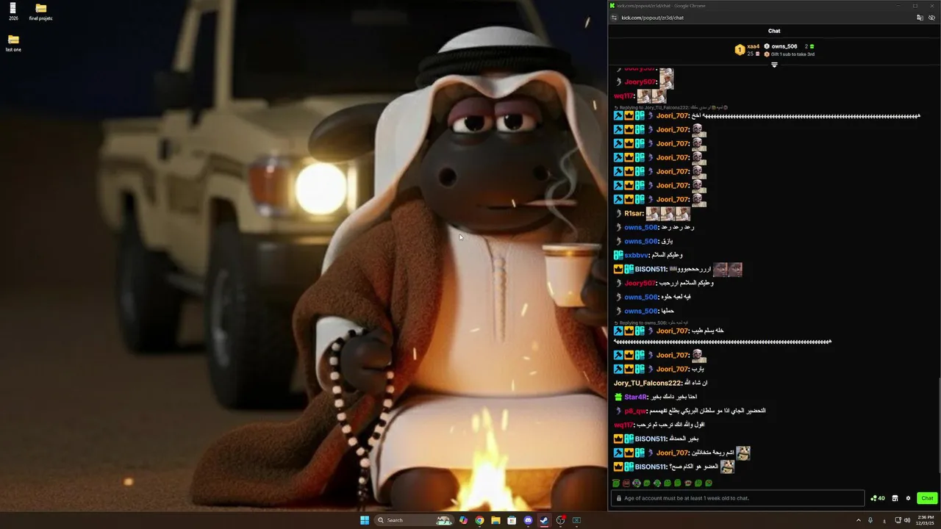
Task: Open Discord from taskbar
Action: (528, 520)
